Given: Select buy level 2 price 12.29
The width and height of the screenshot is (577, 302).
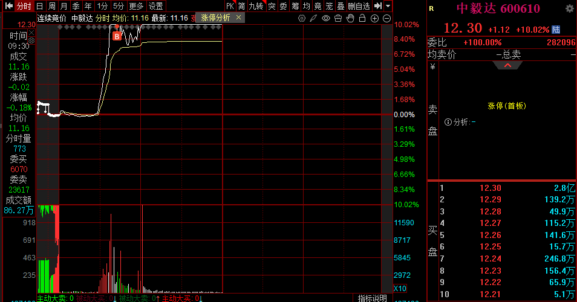Looking at the screenshot, I should pyautogui.click(x=490, y=199).
